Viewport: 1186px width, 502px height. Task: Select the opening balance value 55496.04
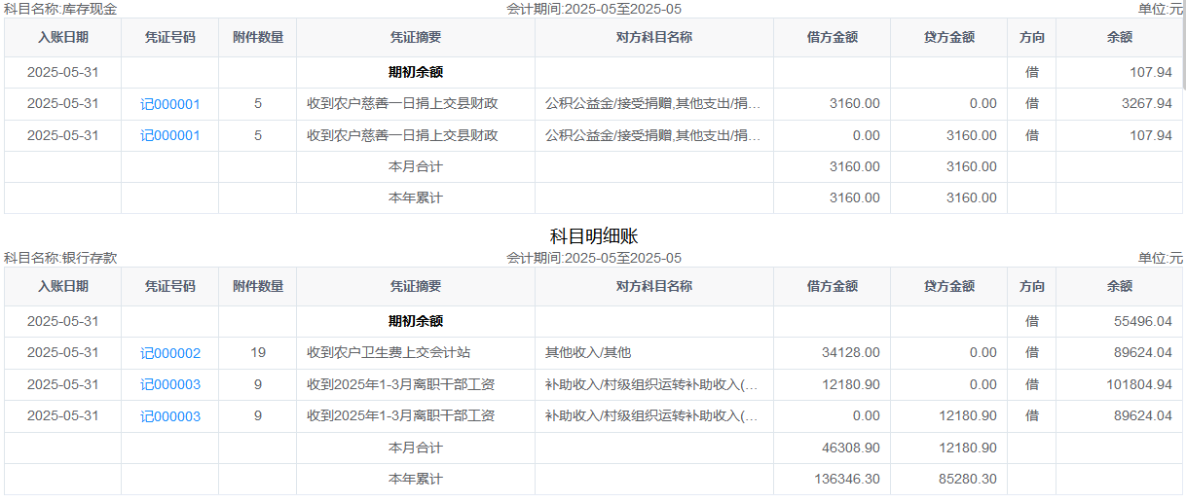(x=1142, y=321)
